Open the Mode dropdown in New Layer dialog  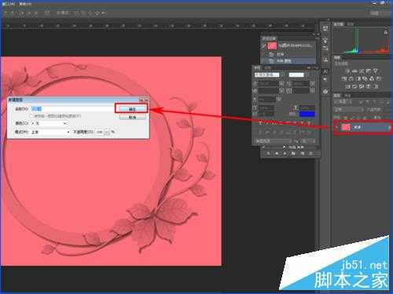50,132
